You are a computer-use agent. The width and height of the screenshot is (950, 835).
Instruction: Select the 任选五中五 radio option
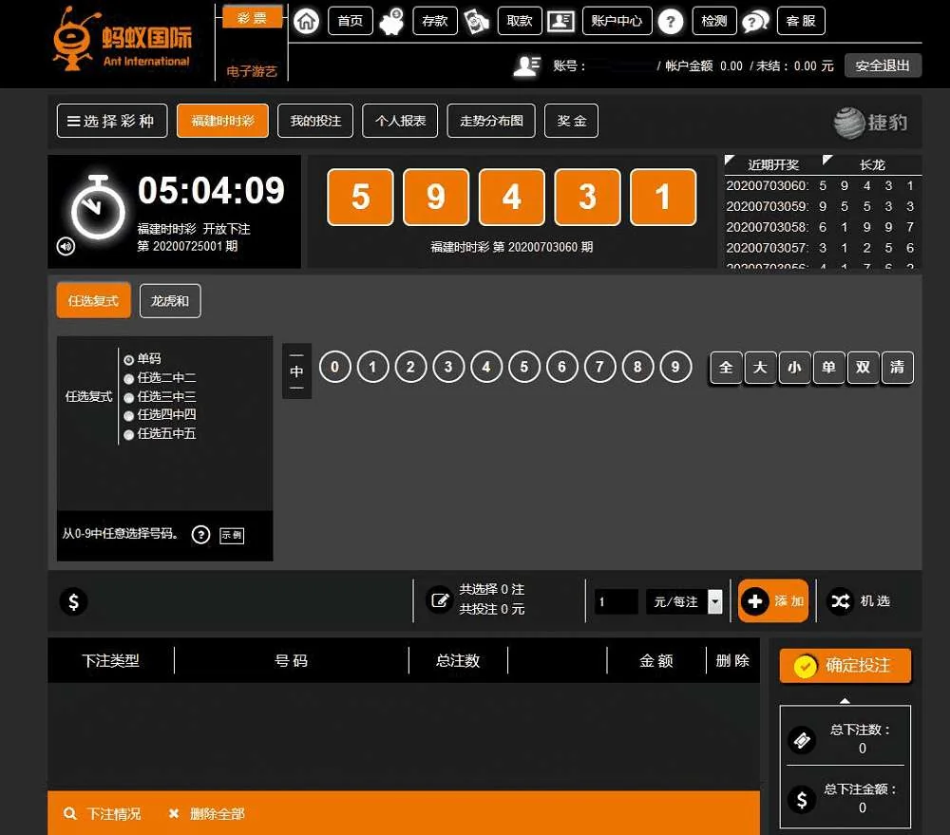click(129, 434)
